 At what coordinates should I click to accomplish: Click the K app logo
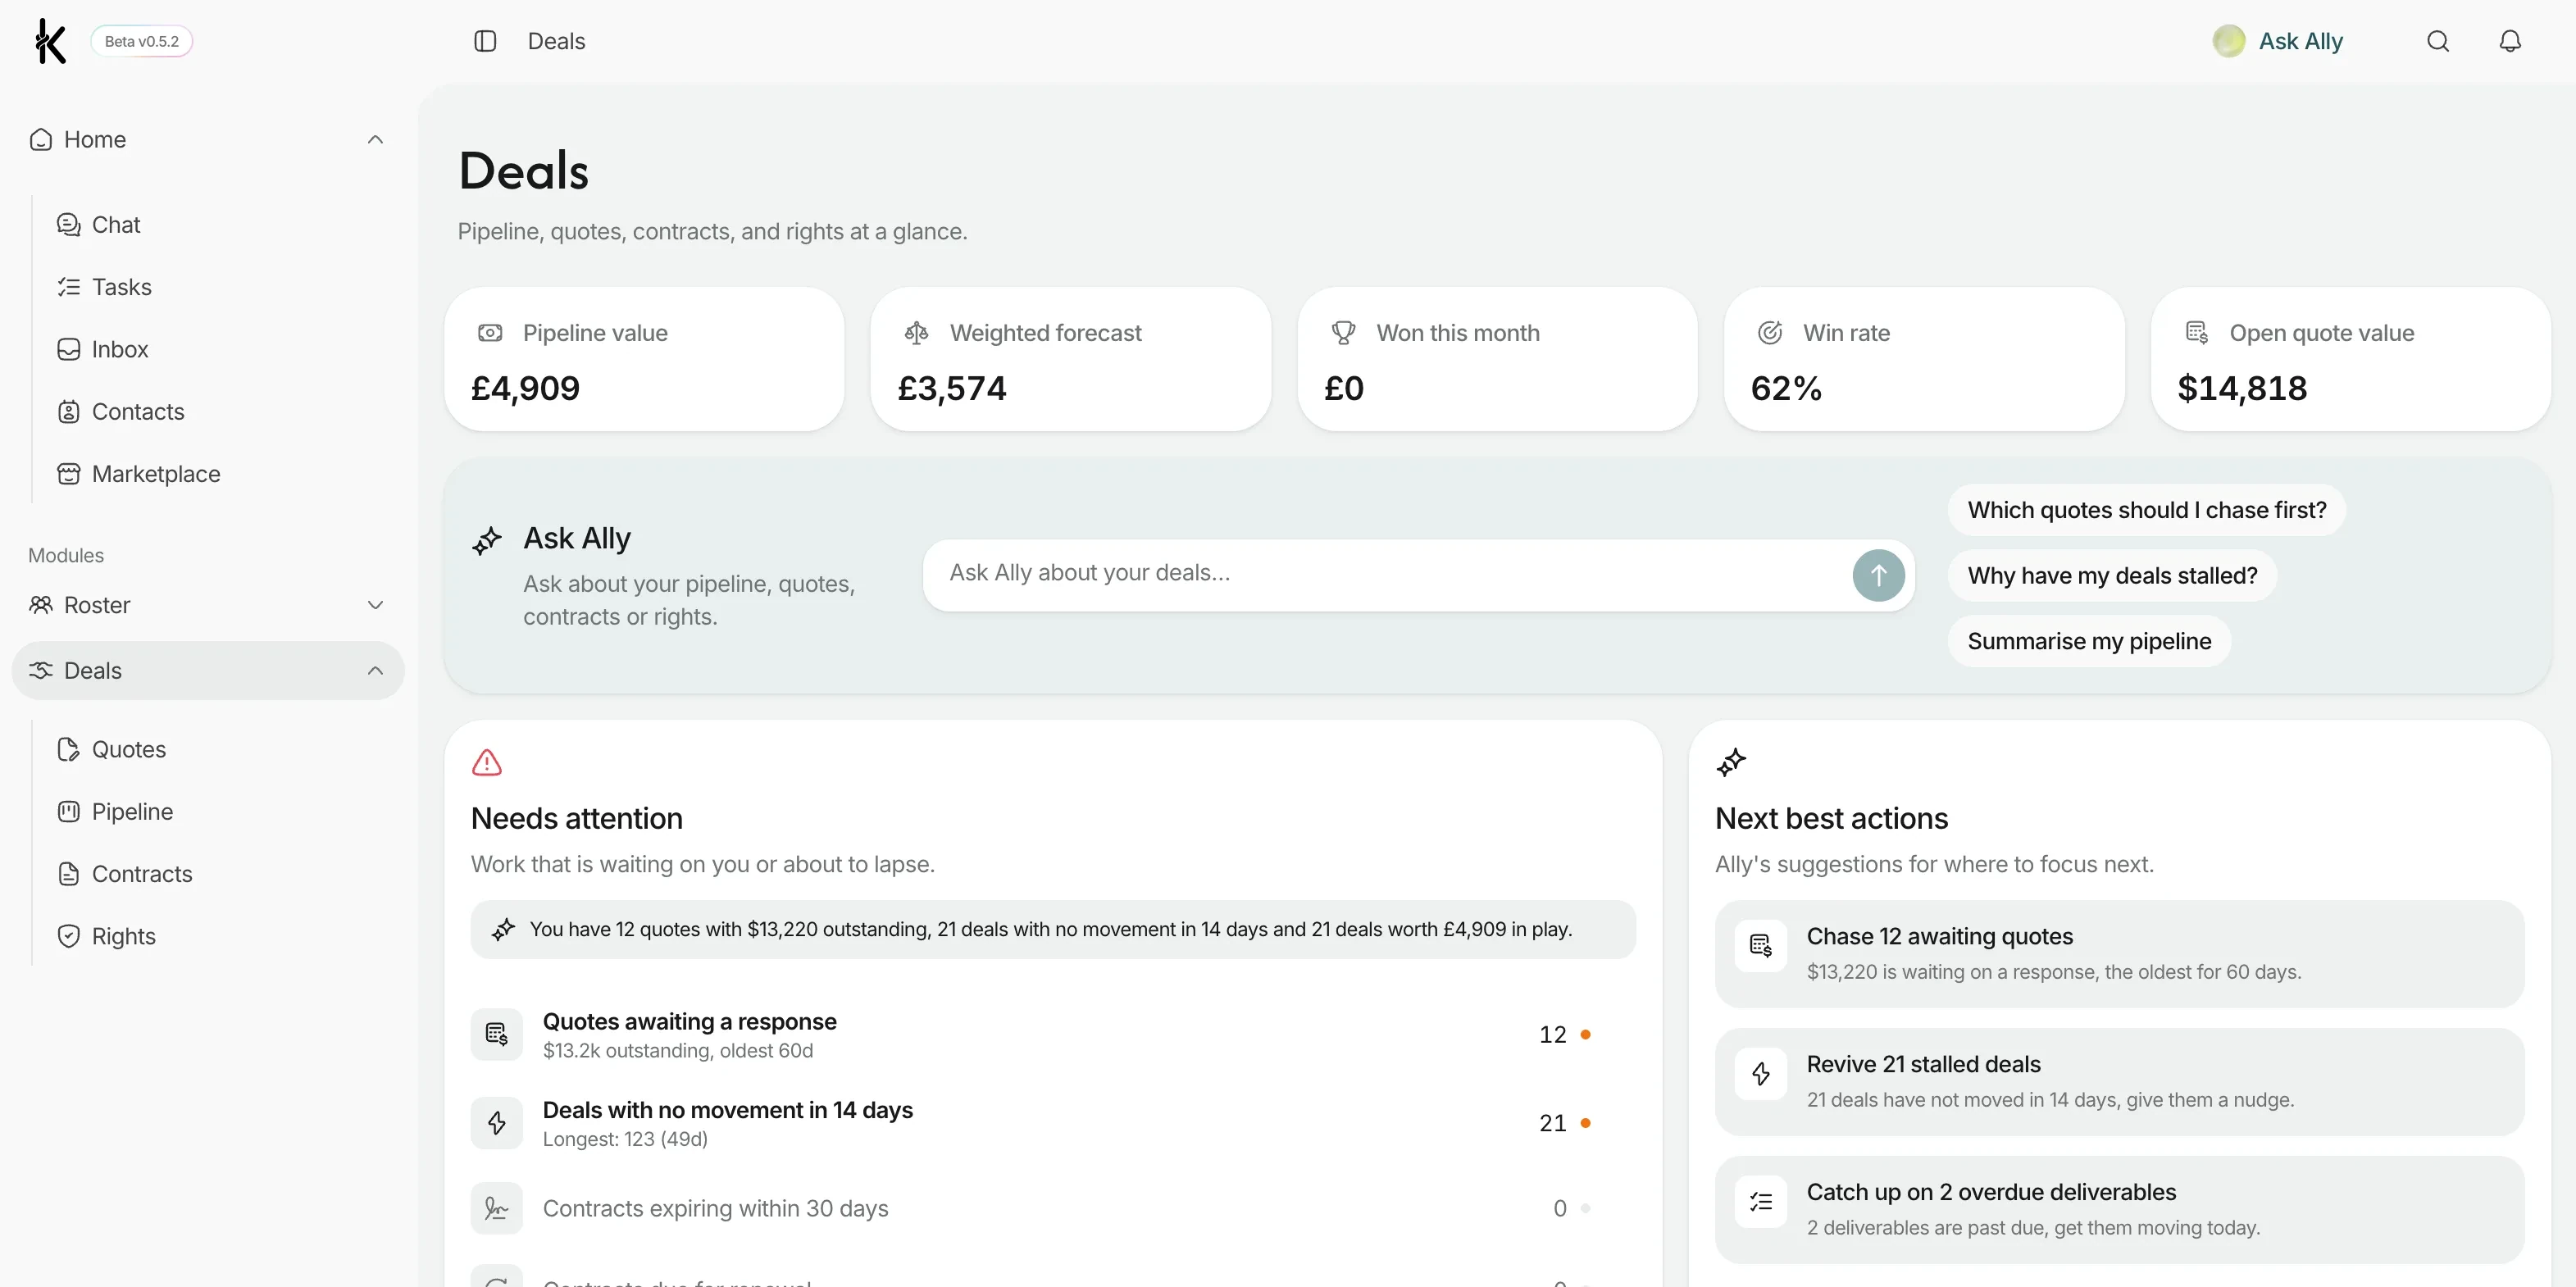[x=49, y=41]
